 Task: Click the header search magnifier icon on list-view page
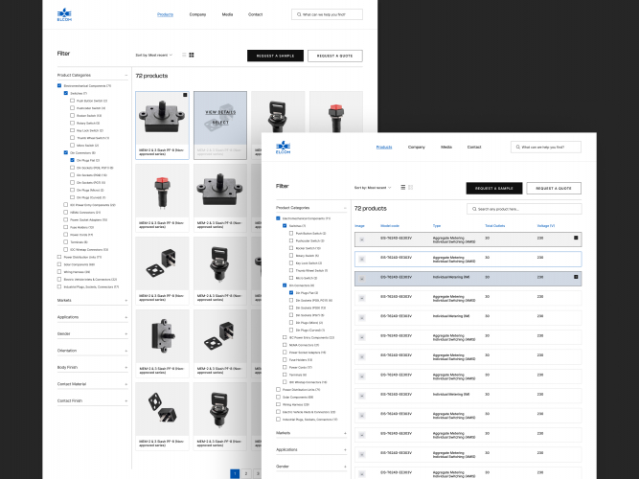(x=518, y=148)
